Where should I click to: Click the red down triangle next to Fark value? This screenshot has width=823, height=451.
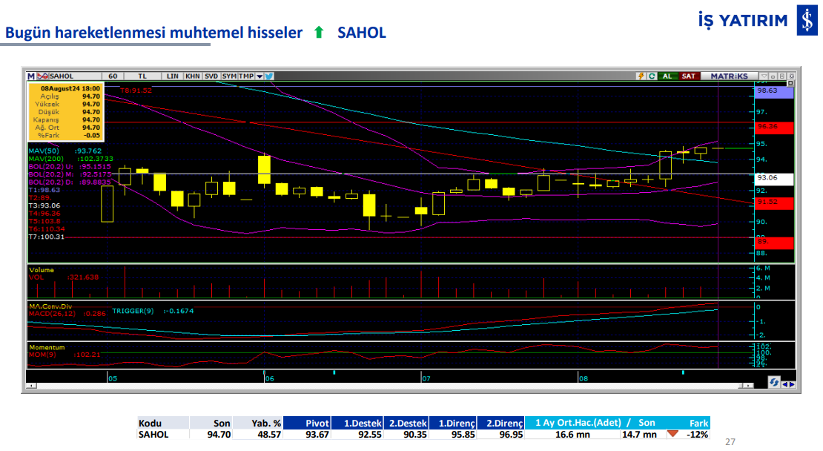pyautogui.click(x=673, y=434)
